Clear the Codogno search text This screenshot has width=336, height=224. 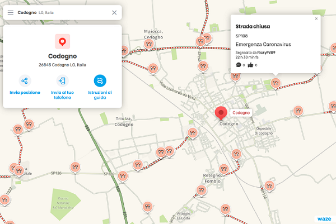tap(114, 12)
